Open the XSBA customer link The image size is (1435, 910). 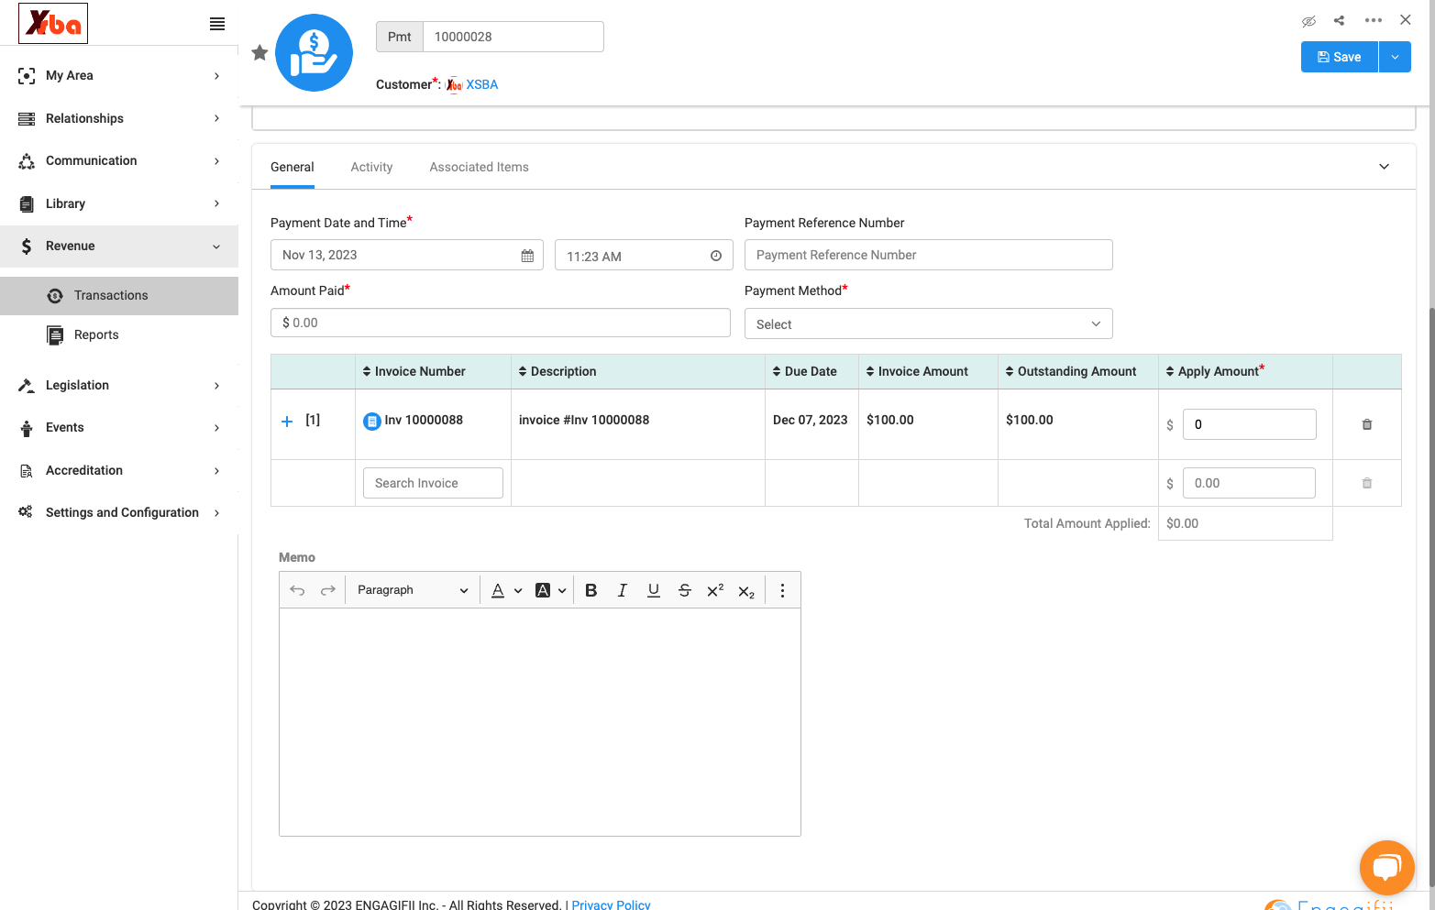pyautogui.click(x=481, y=84)
